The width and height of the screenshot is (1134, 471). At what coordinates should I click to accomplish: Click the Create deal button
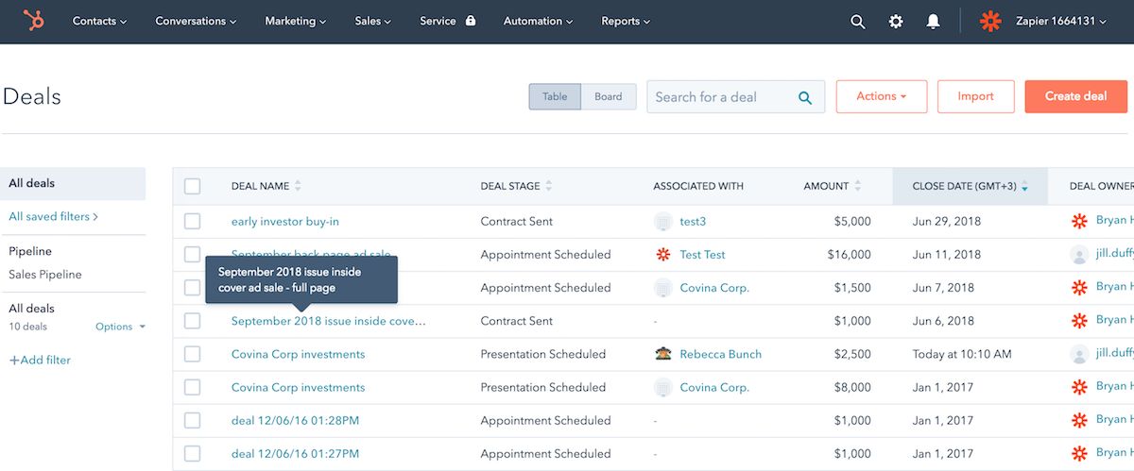coord(1076,96)
